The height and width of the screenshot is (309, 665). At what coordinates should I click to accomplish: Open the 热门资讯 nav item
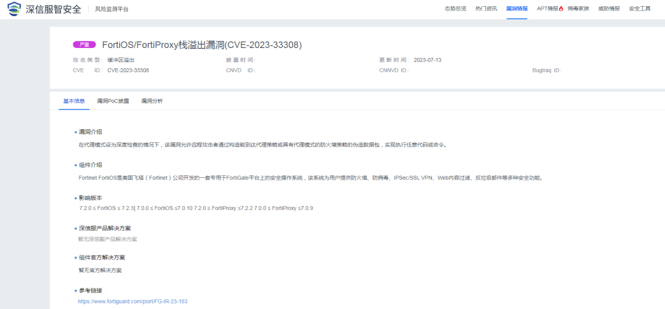click(486, 9)
